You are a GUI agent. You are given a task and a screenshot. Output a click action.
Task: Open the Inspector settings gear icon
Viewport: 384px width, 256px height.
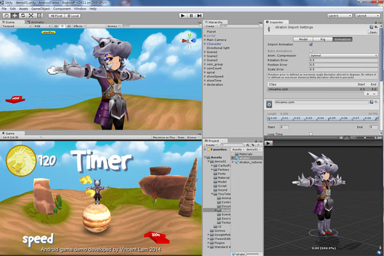(x=376, y=27)
